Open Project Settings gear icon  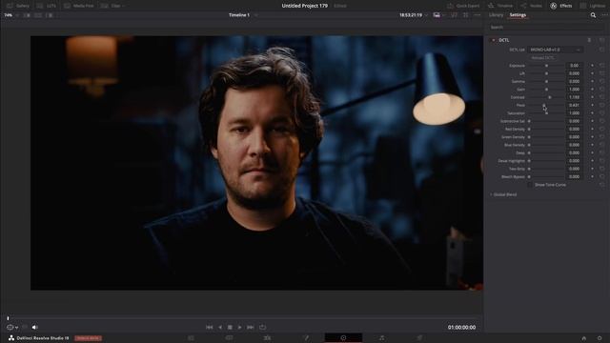600,338
